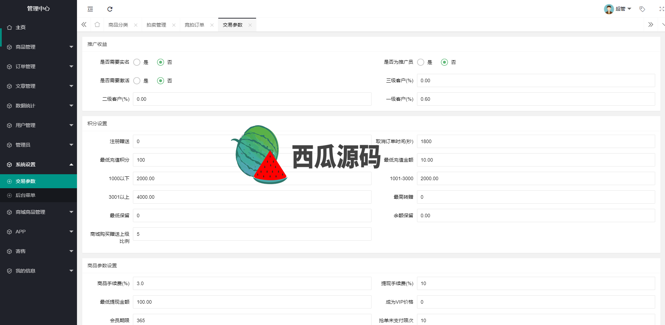Close the 竞拍订单 tab
Viewport: 665px width, 325px height.
[212, 25]
